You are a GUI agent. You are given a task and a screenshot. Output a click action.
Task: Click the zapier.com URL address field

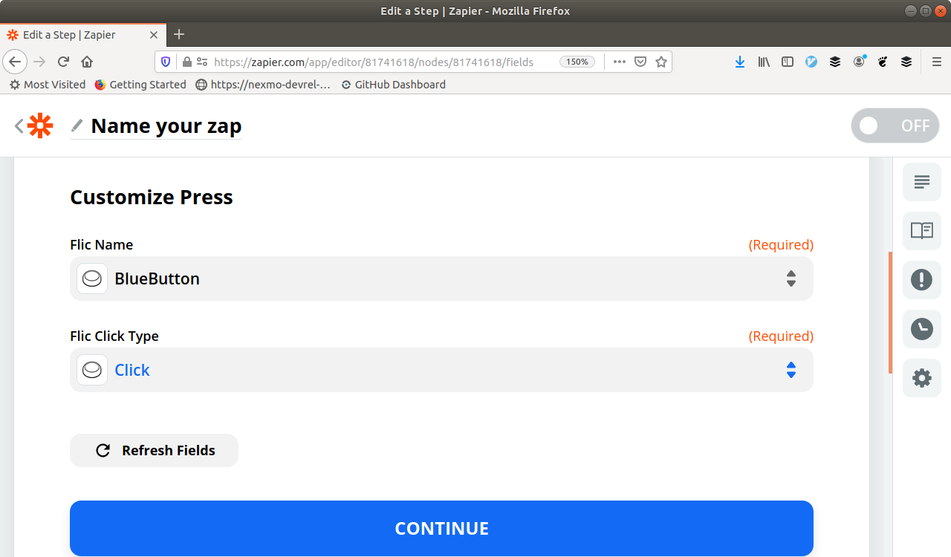pyautogui.click(x=373, y=62)
